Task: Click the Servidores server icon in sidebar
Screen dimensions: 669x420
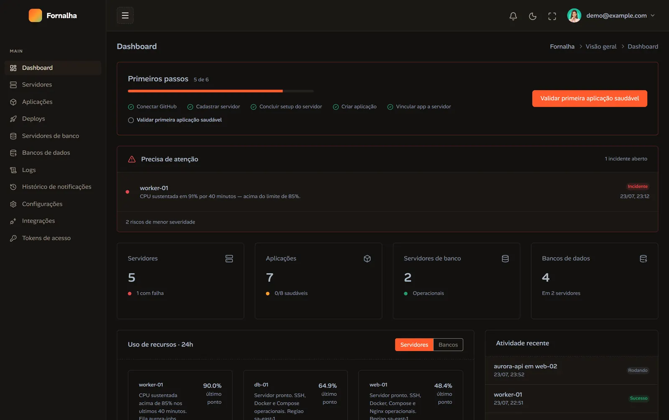Action: coord(13,85)
